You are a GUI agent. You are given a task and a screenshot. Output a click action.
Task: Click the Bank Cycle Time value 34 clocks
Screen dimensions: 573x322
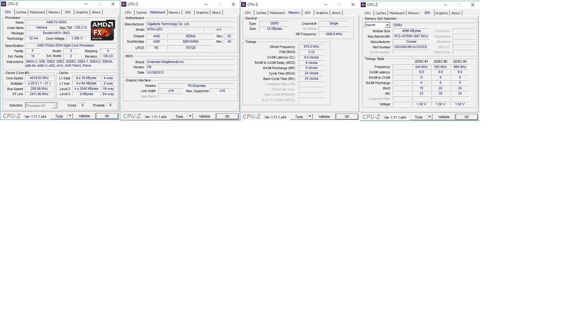[x=311, y=78]
